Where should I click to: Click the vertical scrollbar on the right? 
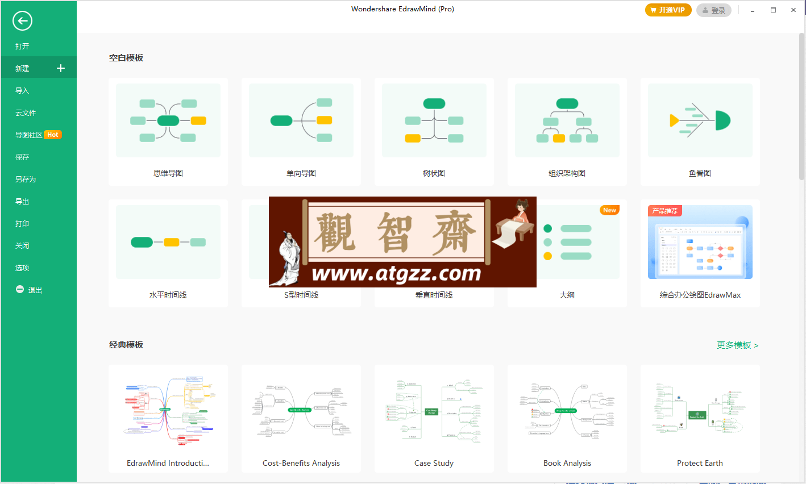[x=801, y=107]
